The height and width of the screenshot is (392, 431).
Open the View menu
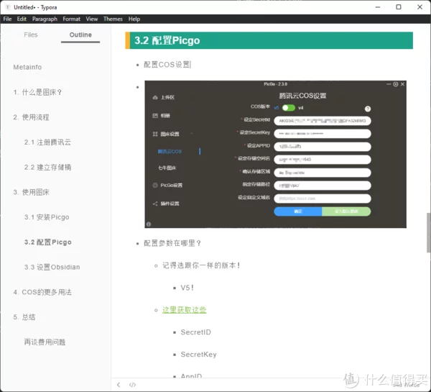[91, 19]
